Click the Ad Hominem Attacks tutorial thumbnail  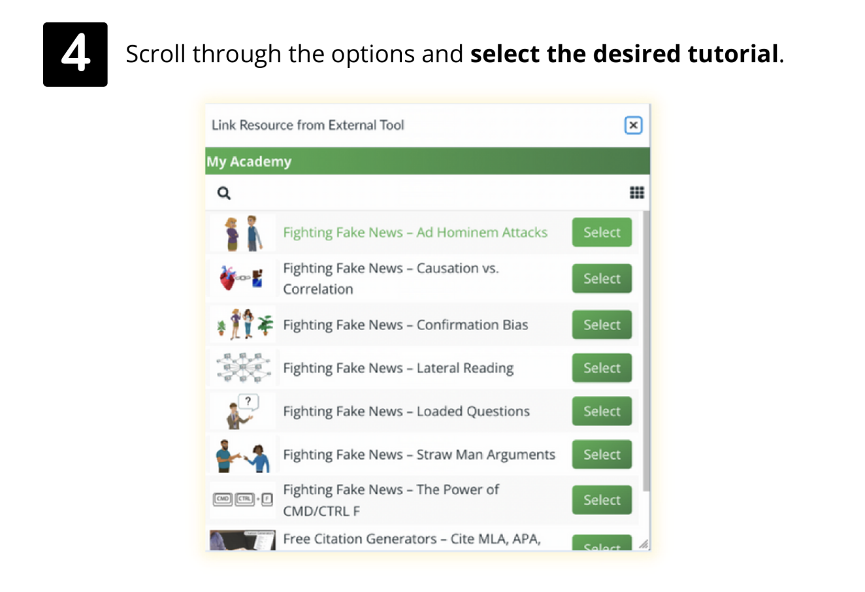[x=242, y=232]
